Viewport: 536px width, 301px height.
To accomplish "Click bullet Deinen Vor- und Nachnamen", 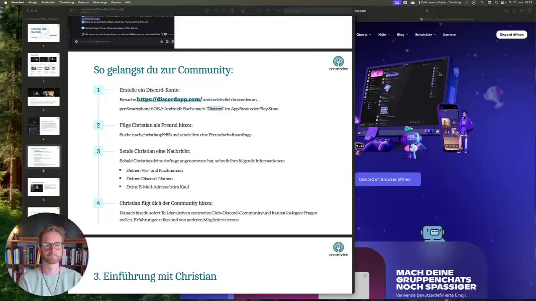I will click(155, 170).
